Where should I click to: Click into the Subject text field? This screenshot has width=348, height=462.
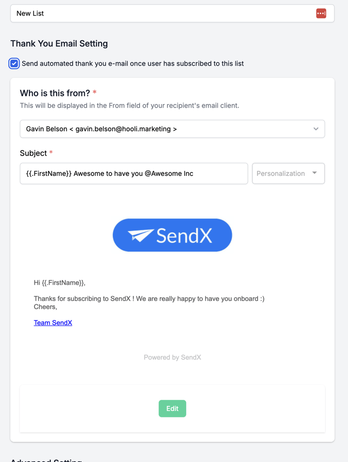point(134,173)
